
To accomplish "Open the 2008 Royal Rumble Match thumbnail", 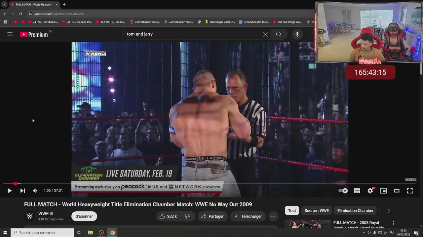I will (x=308, y=224).
